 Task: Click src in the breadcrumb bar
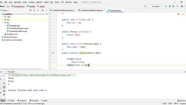click(x=8, y=6)
